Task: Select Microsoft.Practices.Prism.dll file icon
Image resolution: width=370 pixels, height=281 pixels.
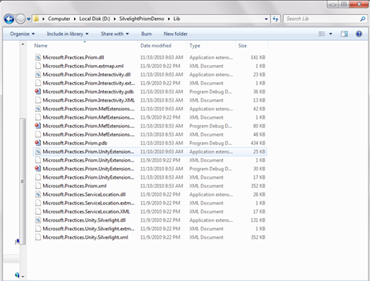Action: [38, 57]
